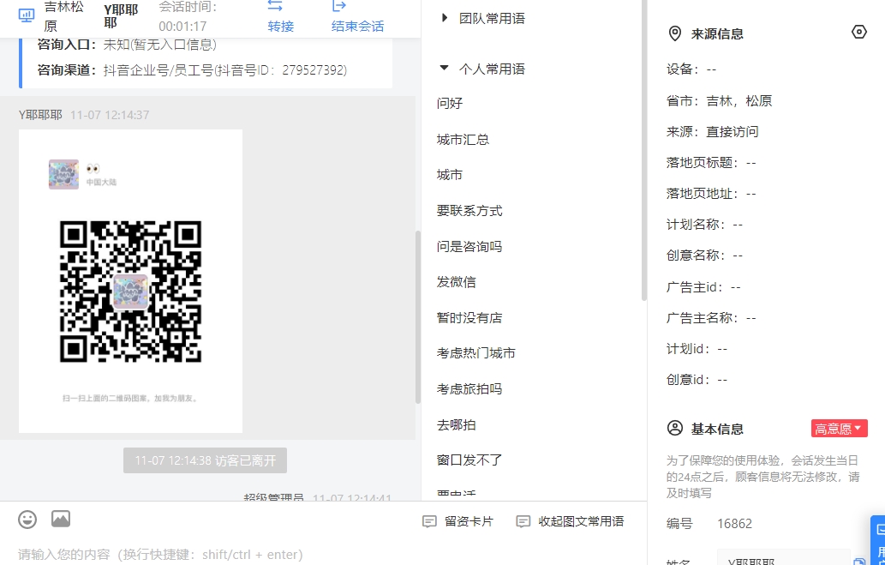The image size is (885, 565).
Task: Open the QR code image in the chat
Action: point(130,281)
